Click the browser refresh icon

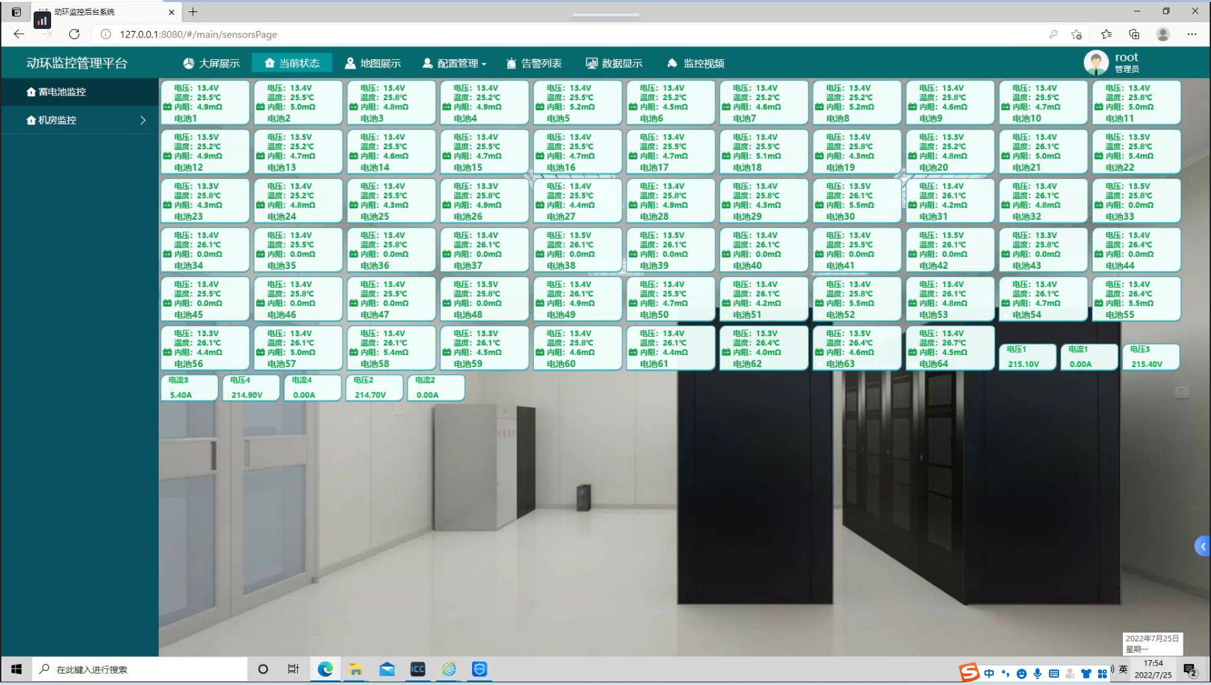coord(75,34)
